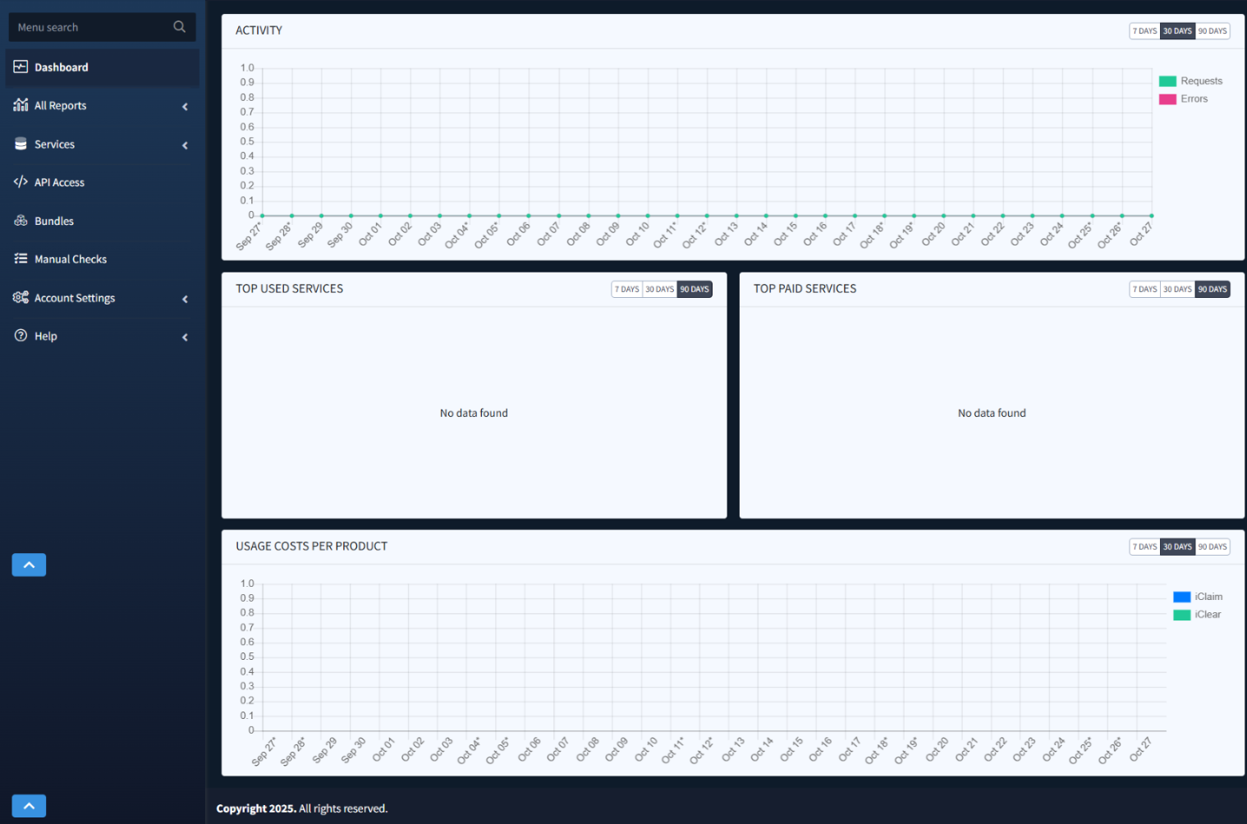Expand Account Settings submenu arrow

(185, 299)
